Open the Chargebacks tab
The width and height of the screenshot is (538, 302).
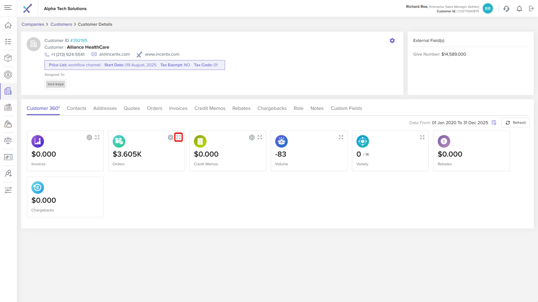pos(272,108)
